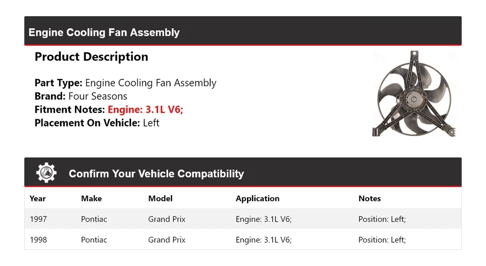Click the Engine application cell in the 1997 row

tap(263, 219)
